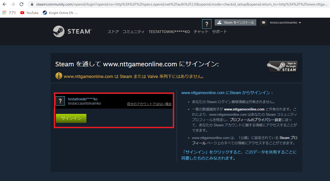The width and height of the screenshot is (330, 181).
Task: Click the browser address bar URL
Action: click(x=181, y=4)
